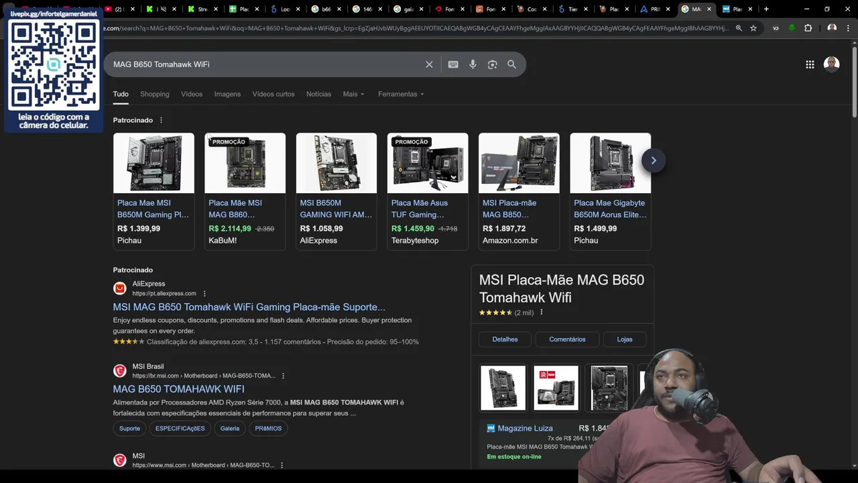The width and height of the screenshot is (858, 483).
Task: Open KaBuM MSI MAG B860 product card
Action: (245, 191)
